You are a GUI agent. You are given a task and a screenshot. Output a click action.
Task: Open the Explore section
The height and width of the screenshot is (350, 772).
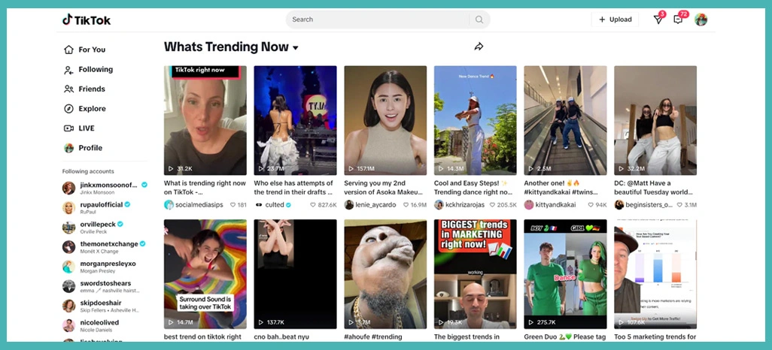click(x=92, y=109)
